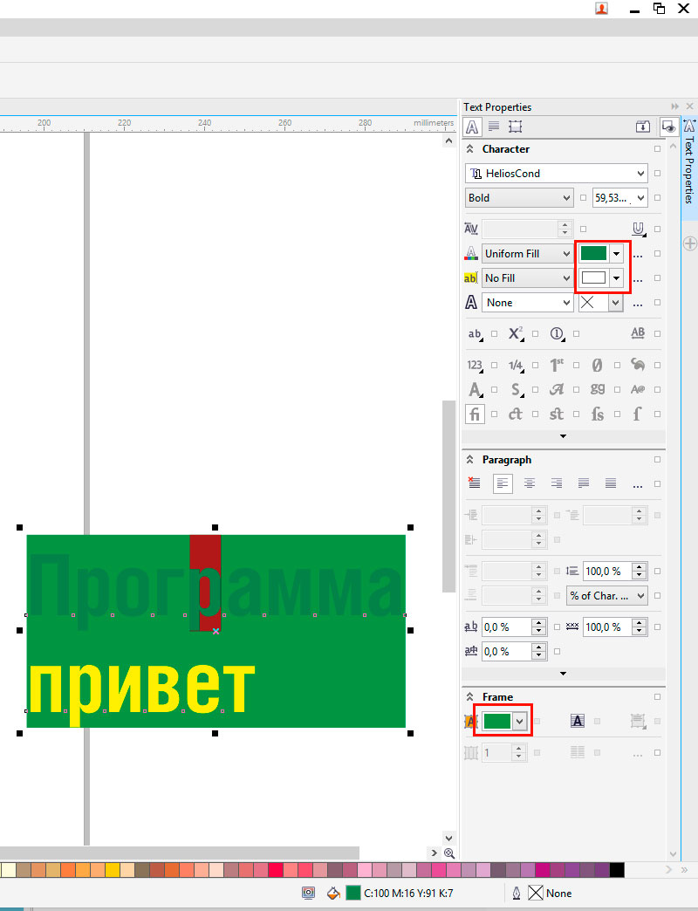Viewport: 698px width, 911px height.
Task: Collapse the Frame section
Action: pos(469,696)
